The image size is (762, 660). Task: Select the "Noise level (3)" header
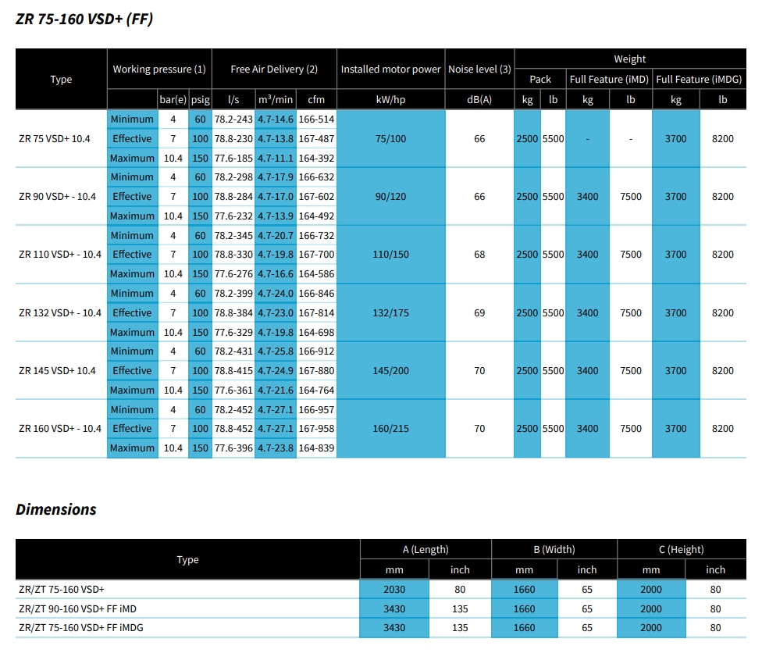[479, 69]
